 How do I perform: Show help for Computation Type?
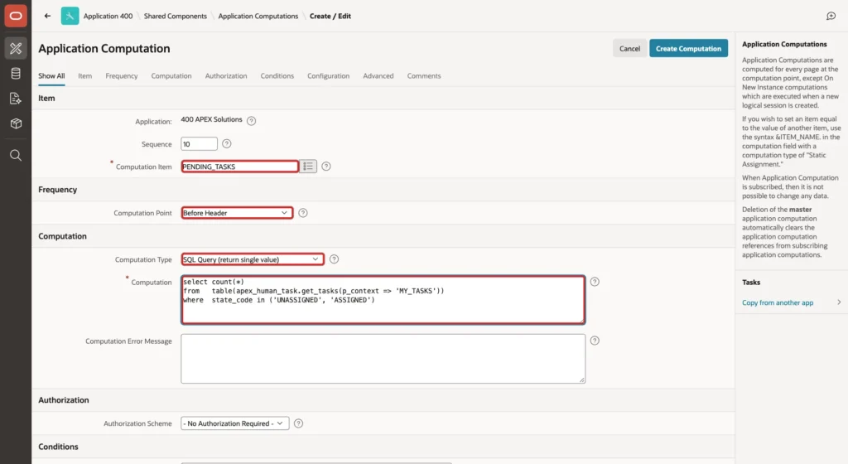(335, 259)
